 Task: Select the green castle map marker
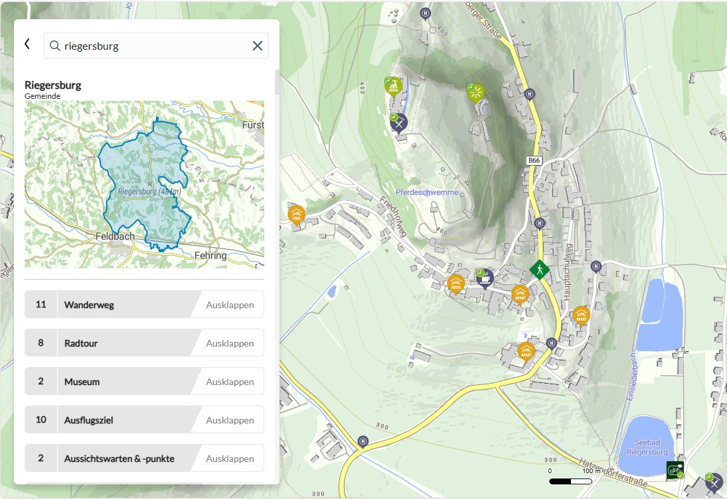point(393,85)
